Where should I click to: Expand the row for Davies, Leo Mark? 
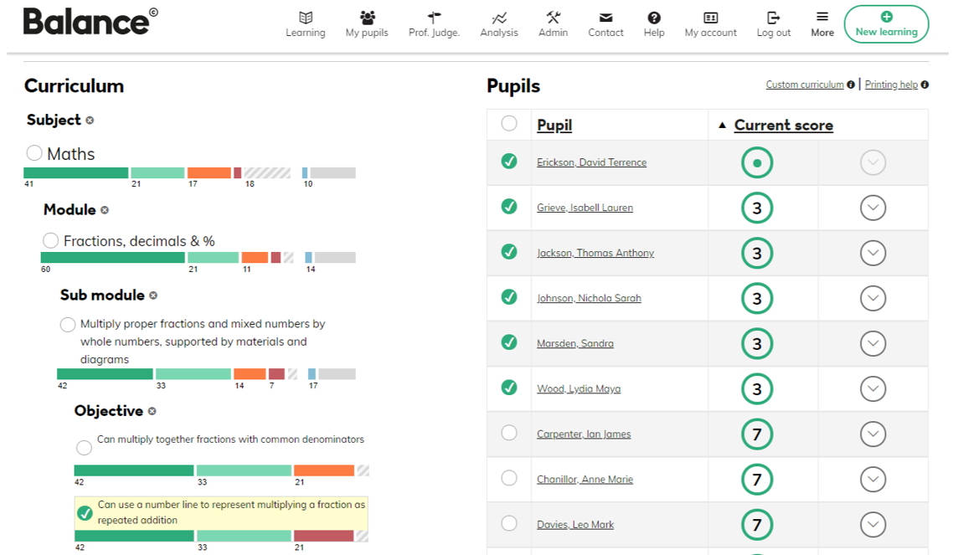(x=873, y=525)
